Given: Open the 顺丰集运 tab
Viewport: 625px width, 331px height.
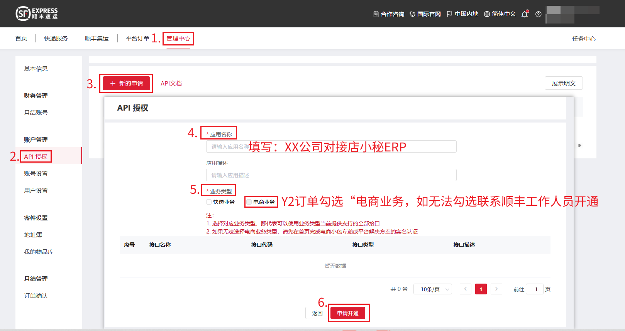Looking at the screenshot, I should (97, 39).
